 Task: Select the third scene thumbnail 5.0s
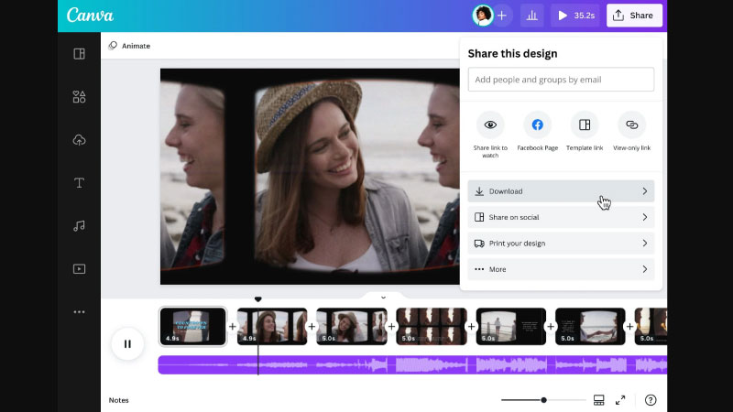pos(352,327)
